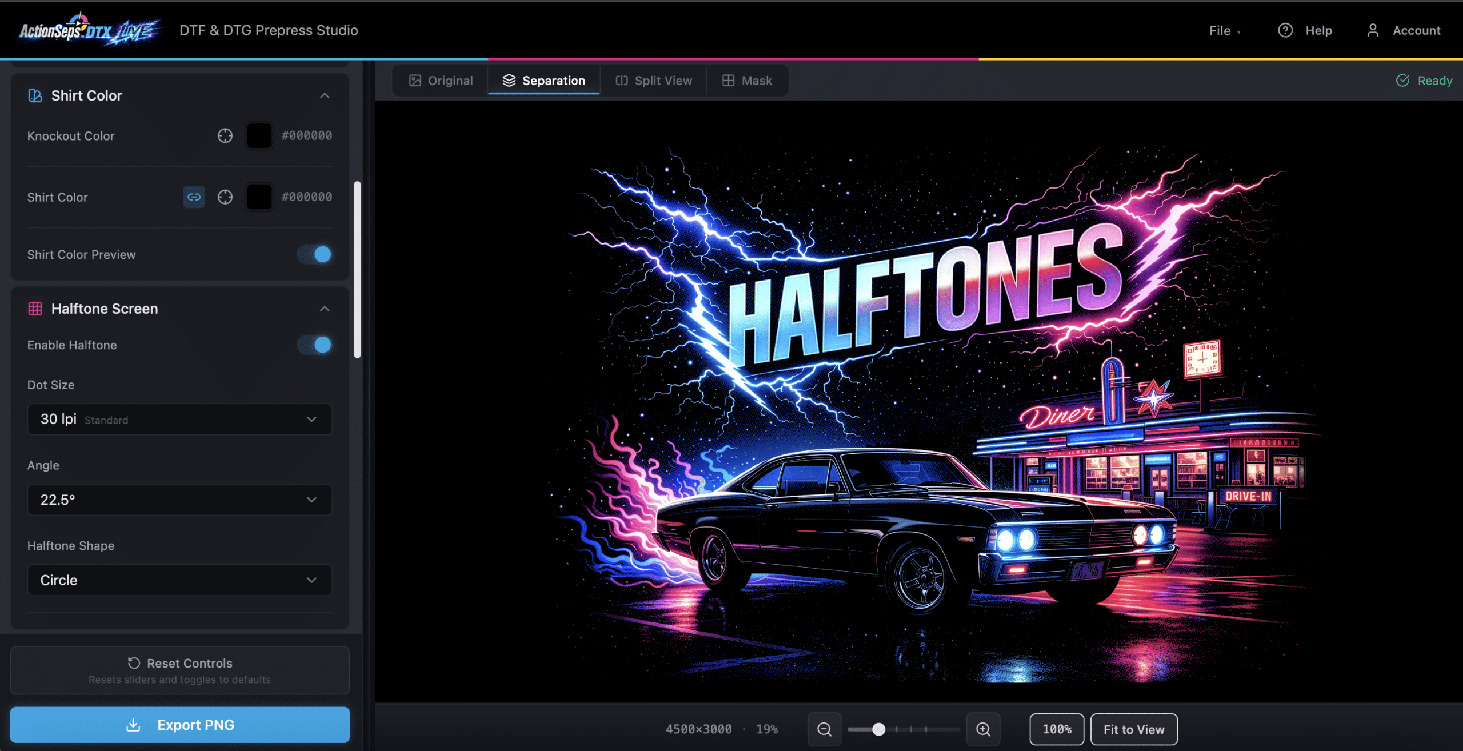Open the Dot Size 30 lpi dropdown

pos(179,419)
